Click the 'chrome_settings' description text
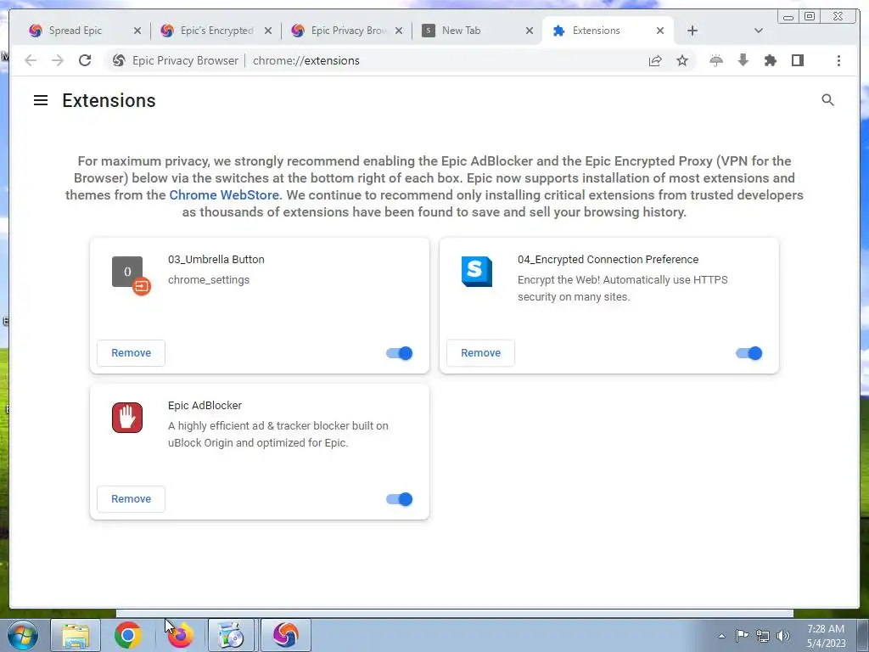 point(209,280)
